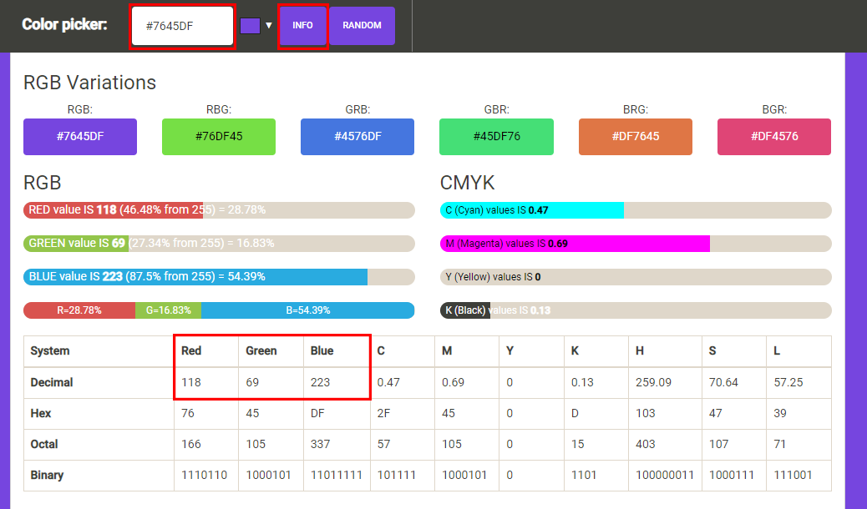867x509 pixels.
Task: Select the BRG variation #DF7645
Action: point(635,136)
